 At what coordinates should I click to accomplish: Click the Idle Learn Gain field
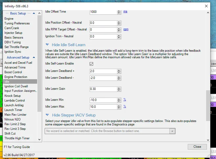104,89
